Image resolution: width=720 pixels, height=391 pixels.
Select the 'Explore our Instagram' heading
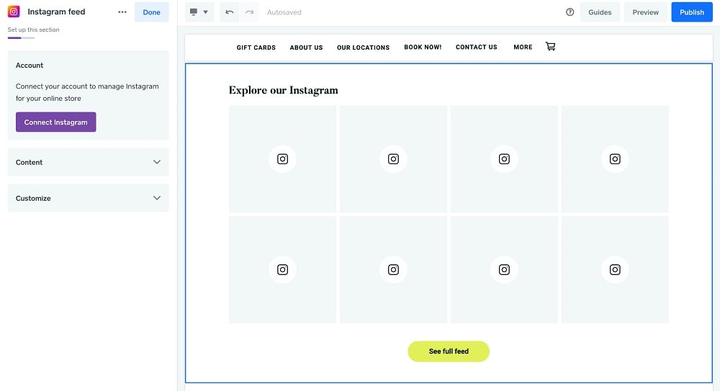pyautogui.click(x=283, y=90)
